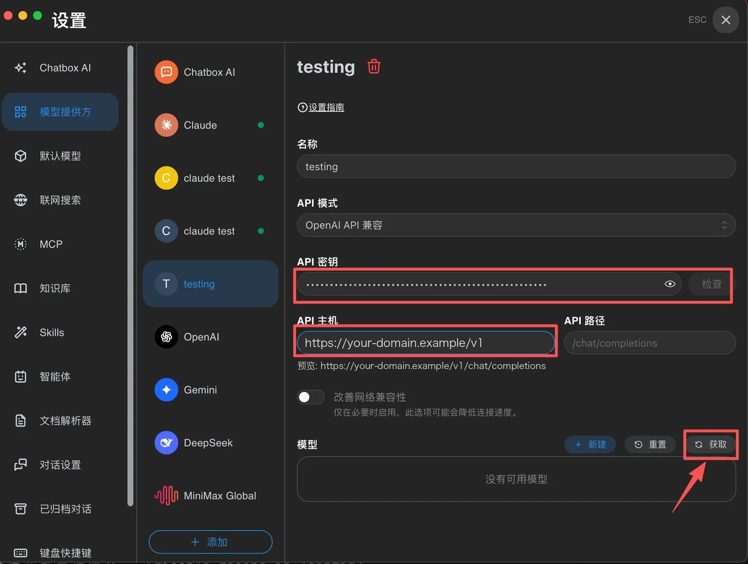748x564 pixels.
Task: Select the DeepSeek provider
Action: (x=210, y=442)
